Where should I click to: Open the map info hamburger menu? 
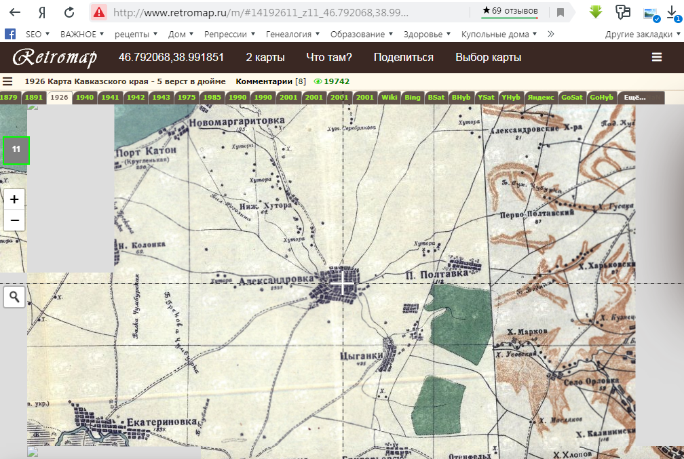tap(7, 81)
